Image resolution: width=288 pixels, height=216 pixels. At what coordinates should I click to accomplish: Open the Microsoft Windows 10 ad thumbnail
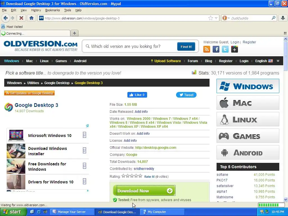[16, 136]
